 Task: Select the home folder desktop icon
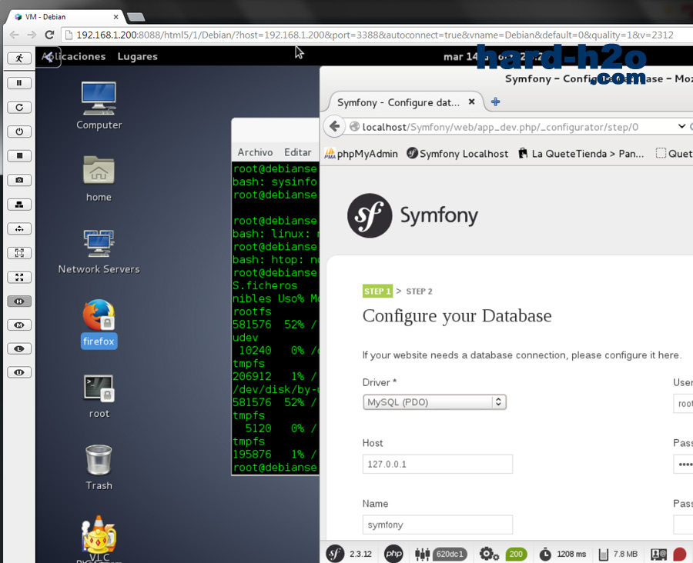tap(99, 179)
